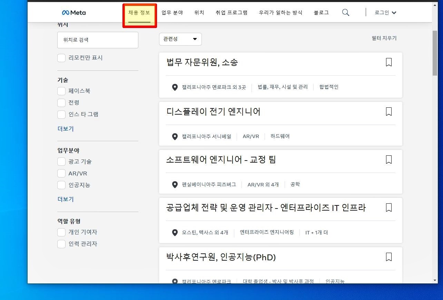The width and height of the screenshot is (443, 300).
Task: Click the 법률, 재무, 시설 및 관리 tag
Action: click(283, 87)
